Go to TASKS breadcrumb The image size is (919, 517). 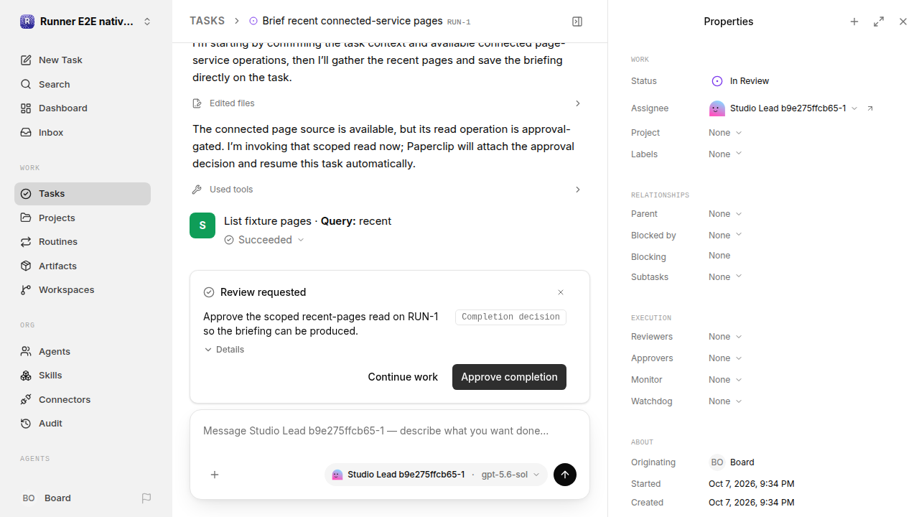(x=207, y=22)
